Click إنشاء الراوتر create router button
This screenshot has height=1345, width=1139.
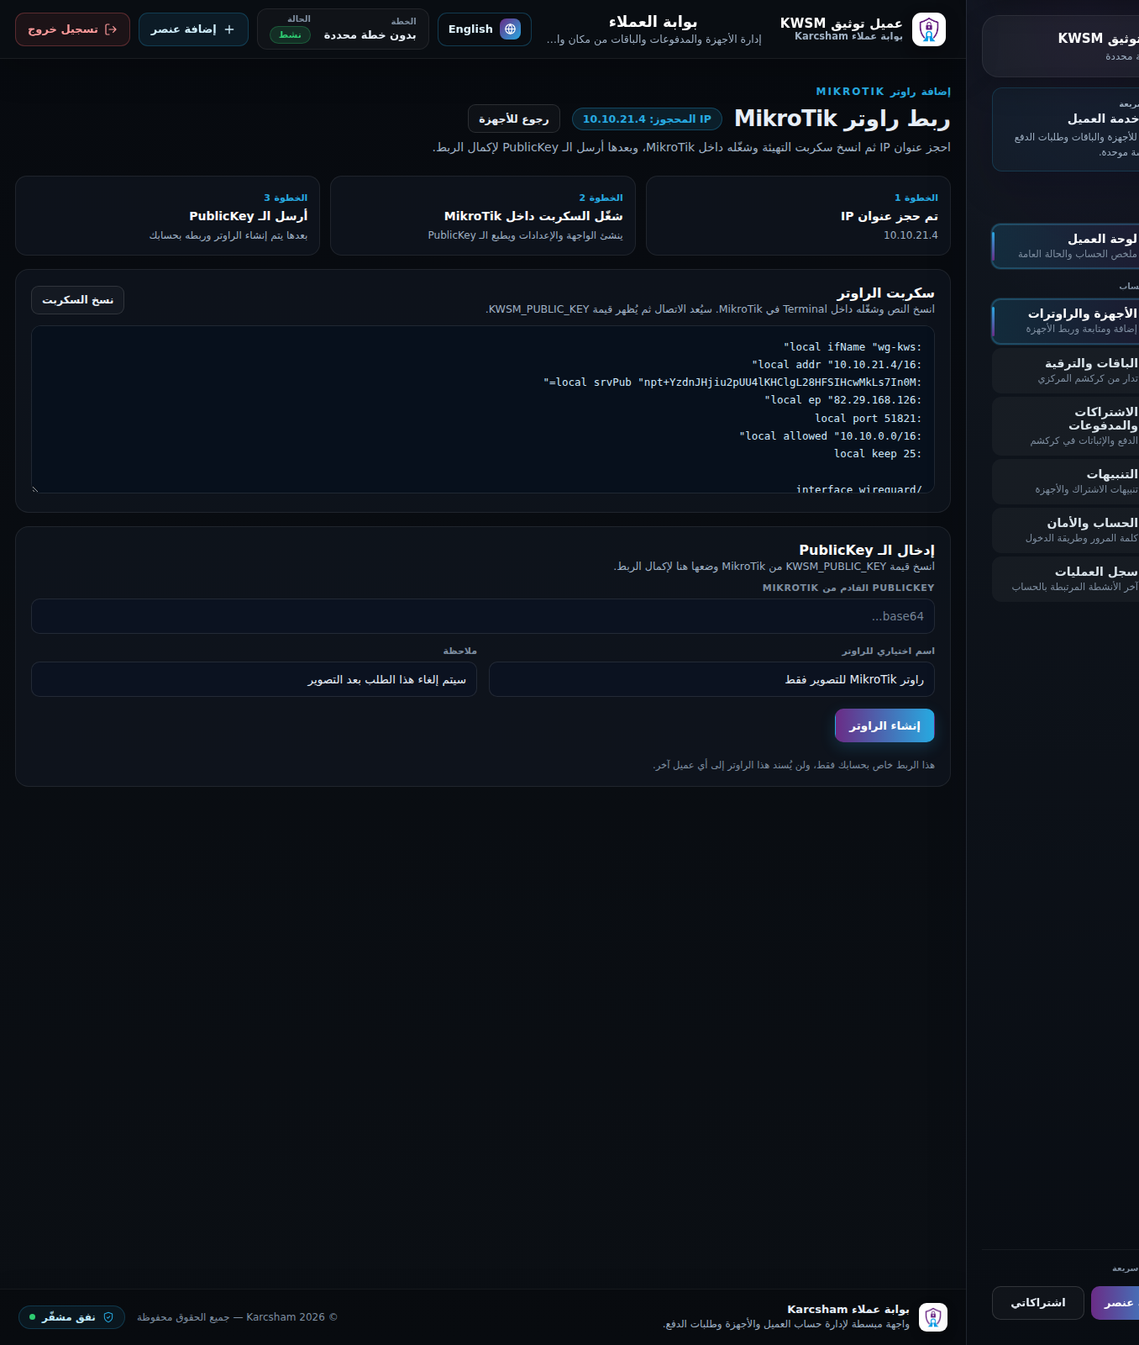point(884,725)
